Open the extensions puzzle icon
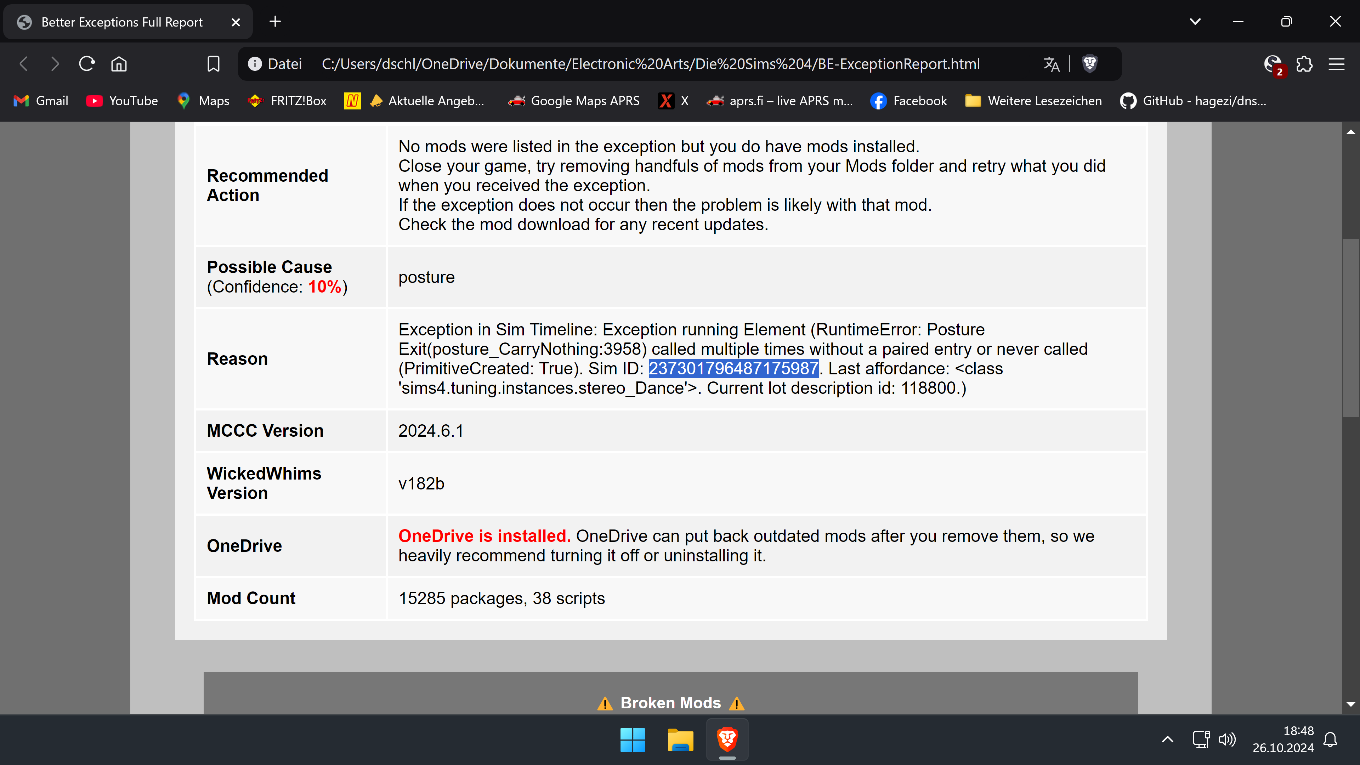The image size is (1360, 765). click(x=1304, y=64)
